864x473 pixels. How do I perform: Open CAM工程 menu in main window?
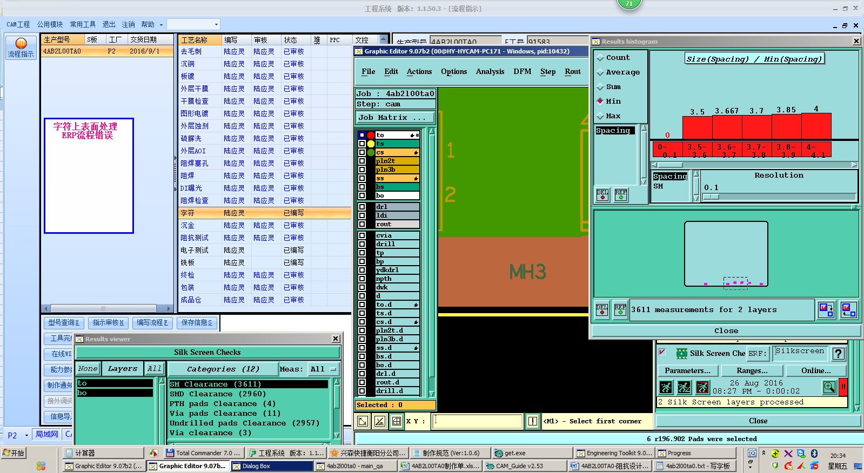pos(18,24)
